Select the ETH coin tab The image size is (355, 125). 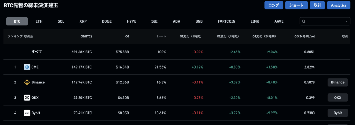tap(39, 21)
